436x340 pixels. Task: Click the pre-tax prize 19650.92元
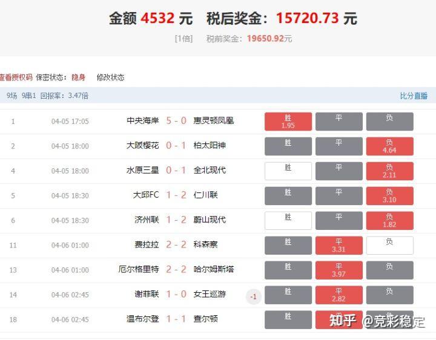point(269,38)
